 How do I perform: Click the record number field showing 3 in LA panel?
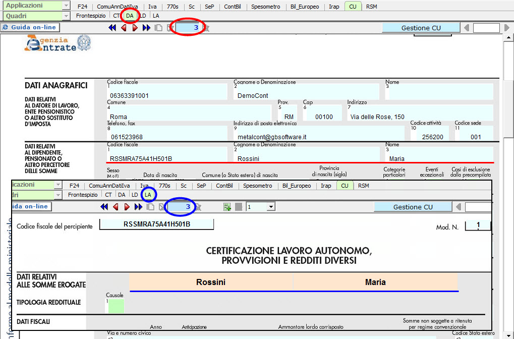click(x=179, y=206)
